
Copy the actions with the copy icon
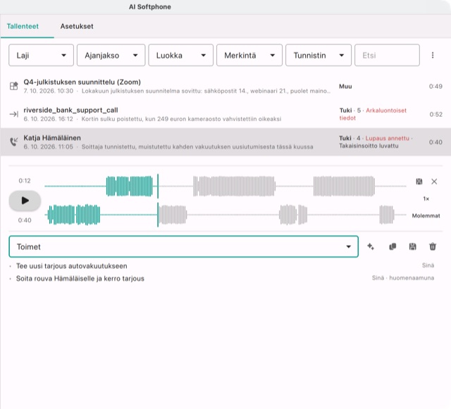pos(393,246)
